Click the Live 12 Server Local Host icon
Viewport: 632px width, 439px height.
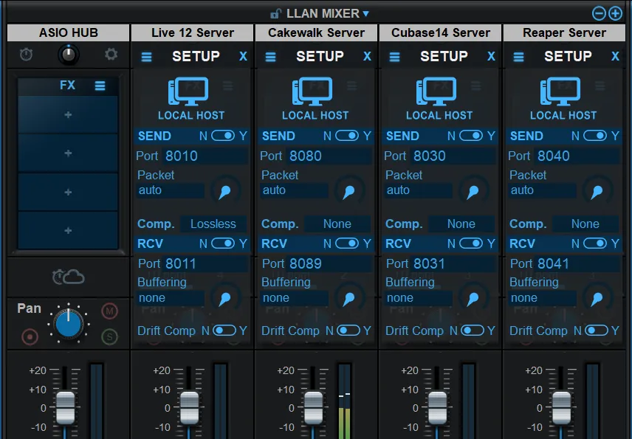pos(188,91)
